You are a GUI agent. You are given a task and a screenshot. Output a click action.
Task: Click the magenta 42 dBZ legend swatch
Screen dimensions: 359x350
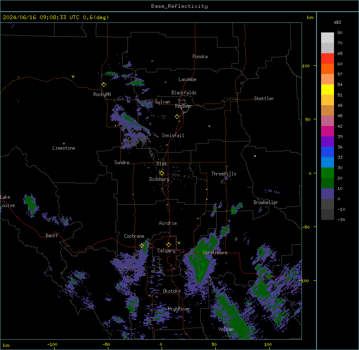tap(327, 131)
